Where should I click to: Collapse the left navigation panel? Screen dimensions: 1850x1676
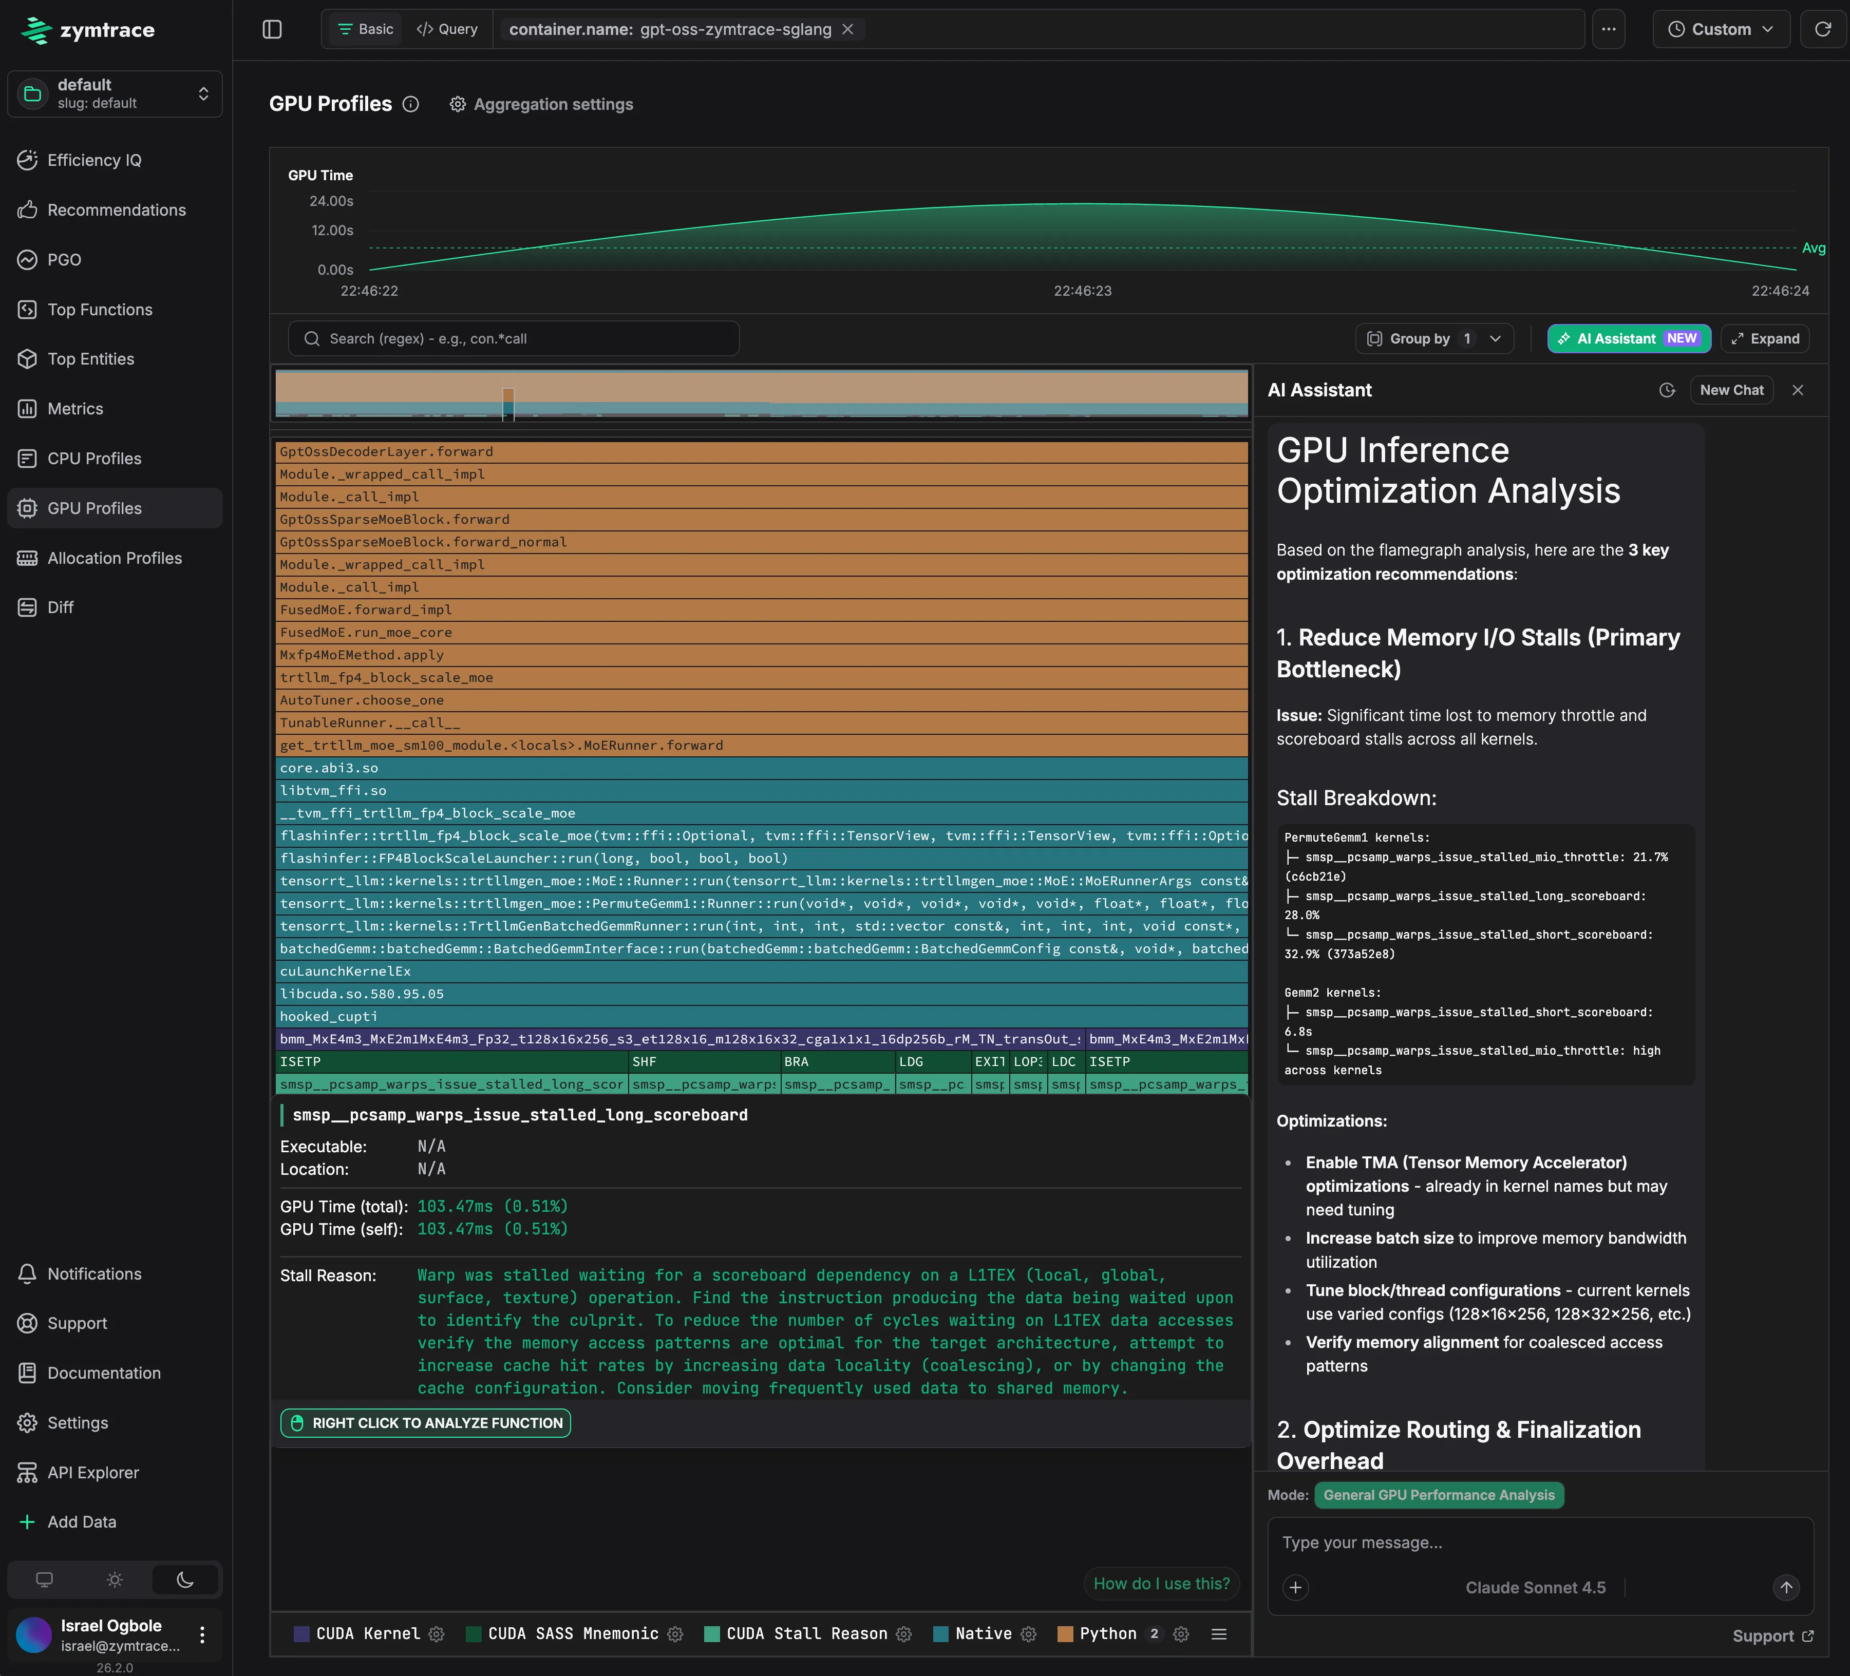[x=273, y=29]
